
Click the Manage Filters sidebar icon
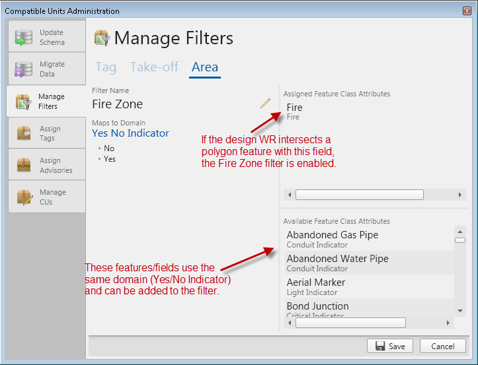click(x=24, y=102)
